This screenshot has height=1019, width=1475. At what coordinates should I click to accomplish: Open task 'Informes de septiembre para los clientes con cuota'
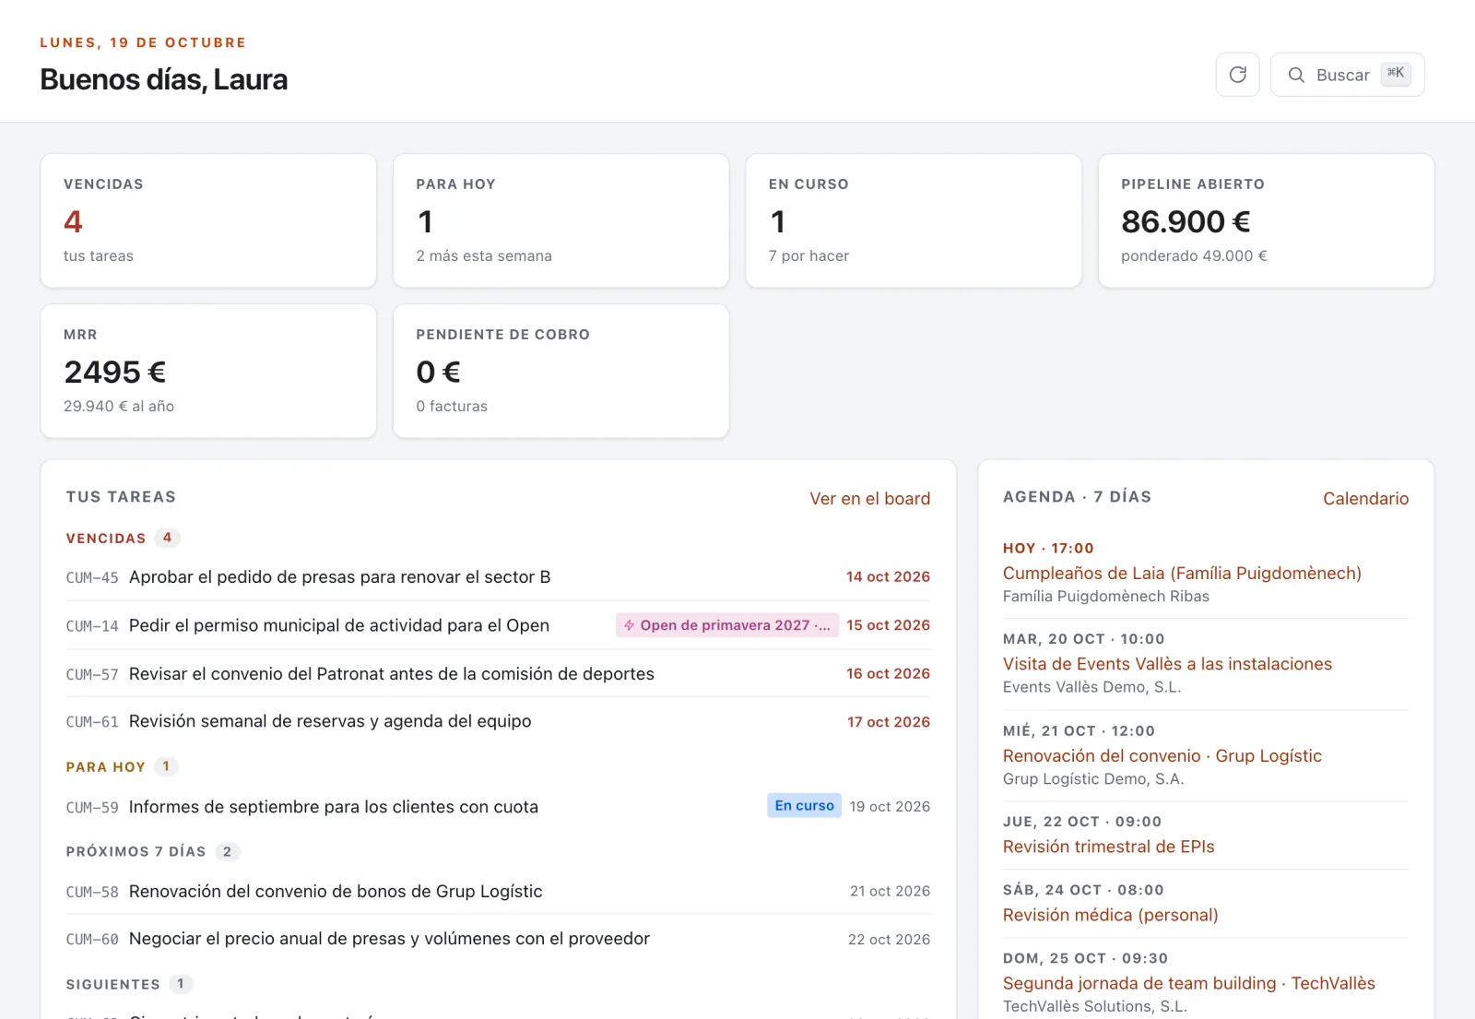[498, 807]
